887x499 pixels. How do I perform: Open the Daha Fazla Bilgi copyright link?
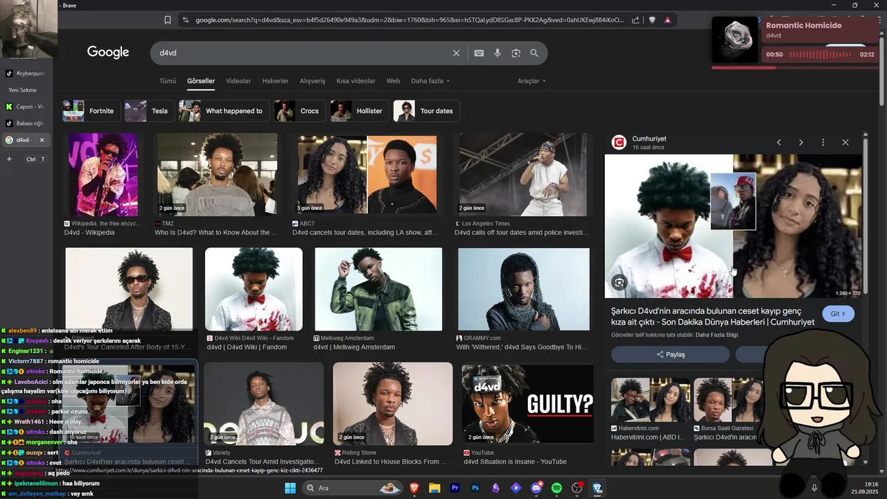[717, 335]
